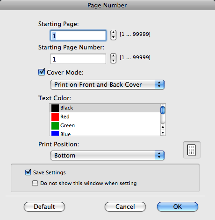The image size is (215, 220).
Task: Click the Text Color list scroll down arrow
Action: [163, 133]
